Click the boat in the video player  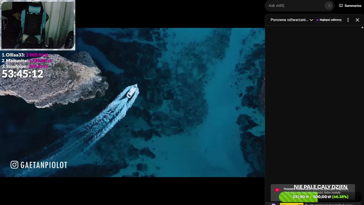point(132,91)
